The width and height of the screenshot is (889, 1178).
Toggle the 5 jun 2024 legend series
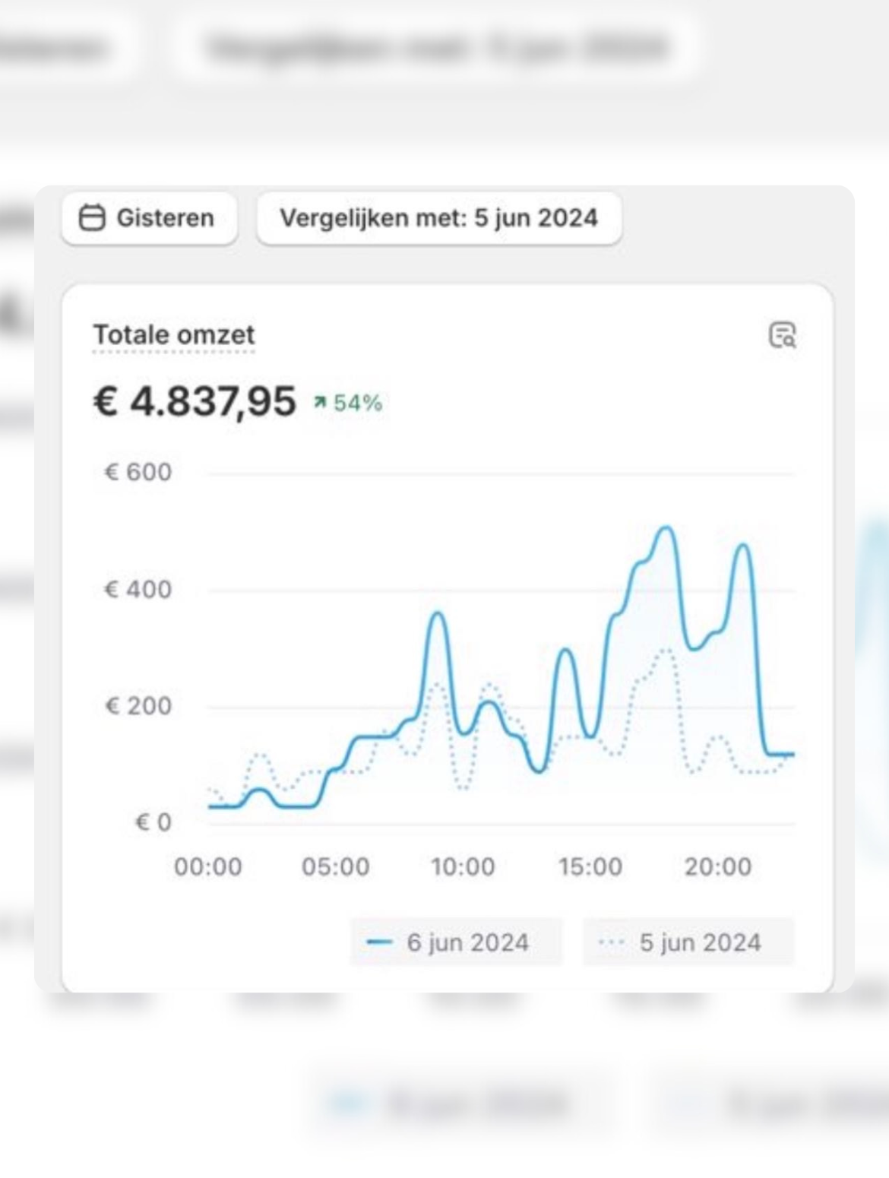point(688,942)
